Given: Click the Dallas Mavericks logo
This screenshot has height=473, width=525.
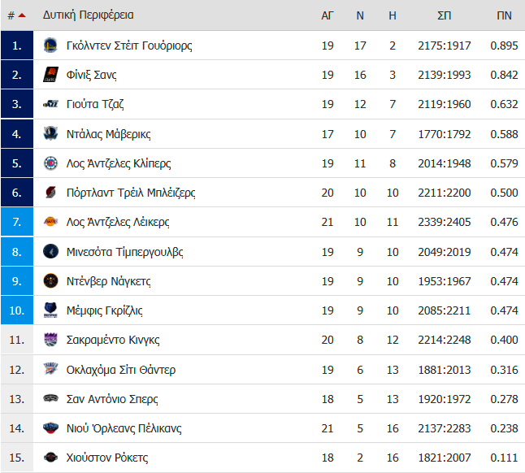Looking at the screenshot, I should [x=50, y=133].
